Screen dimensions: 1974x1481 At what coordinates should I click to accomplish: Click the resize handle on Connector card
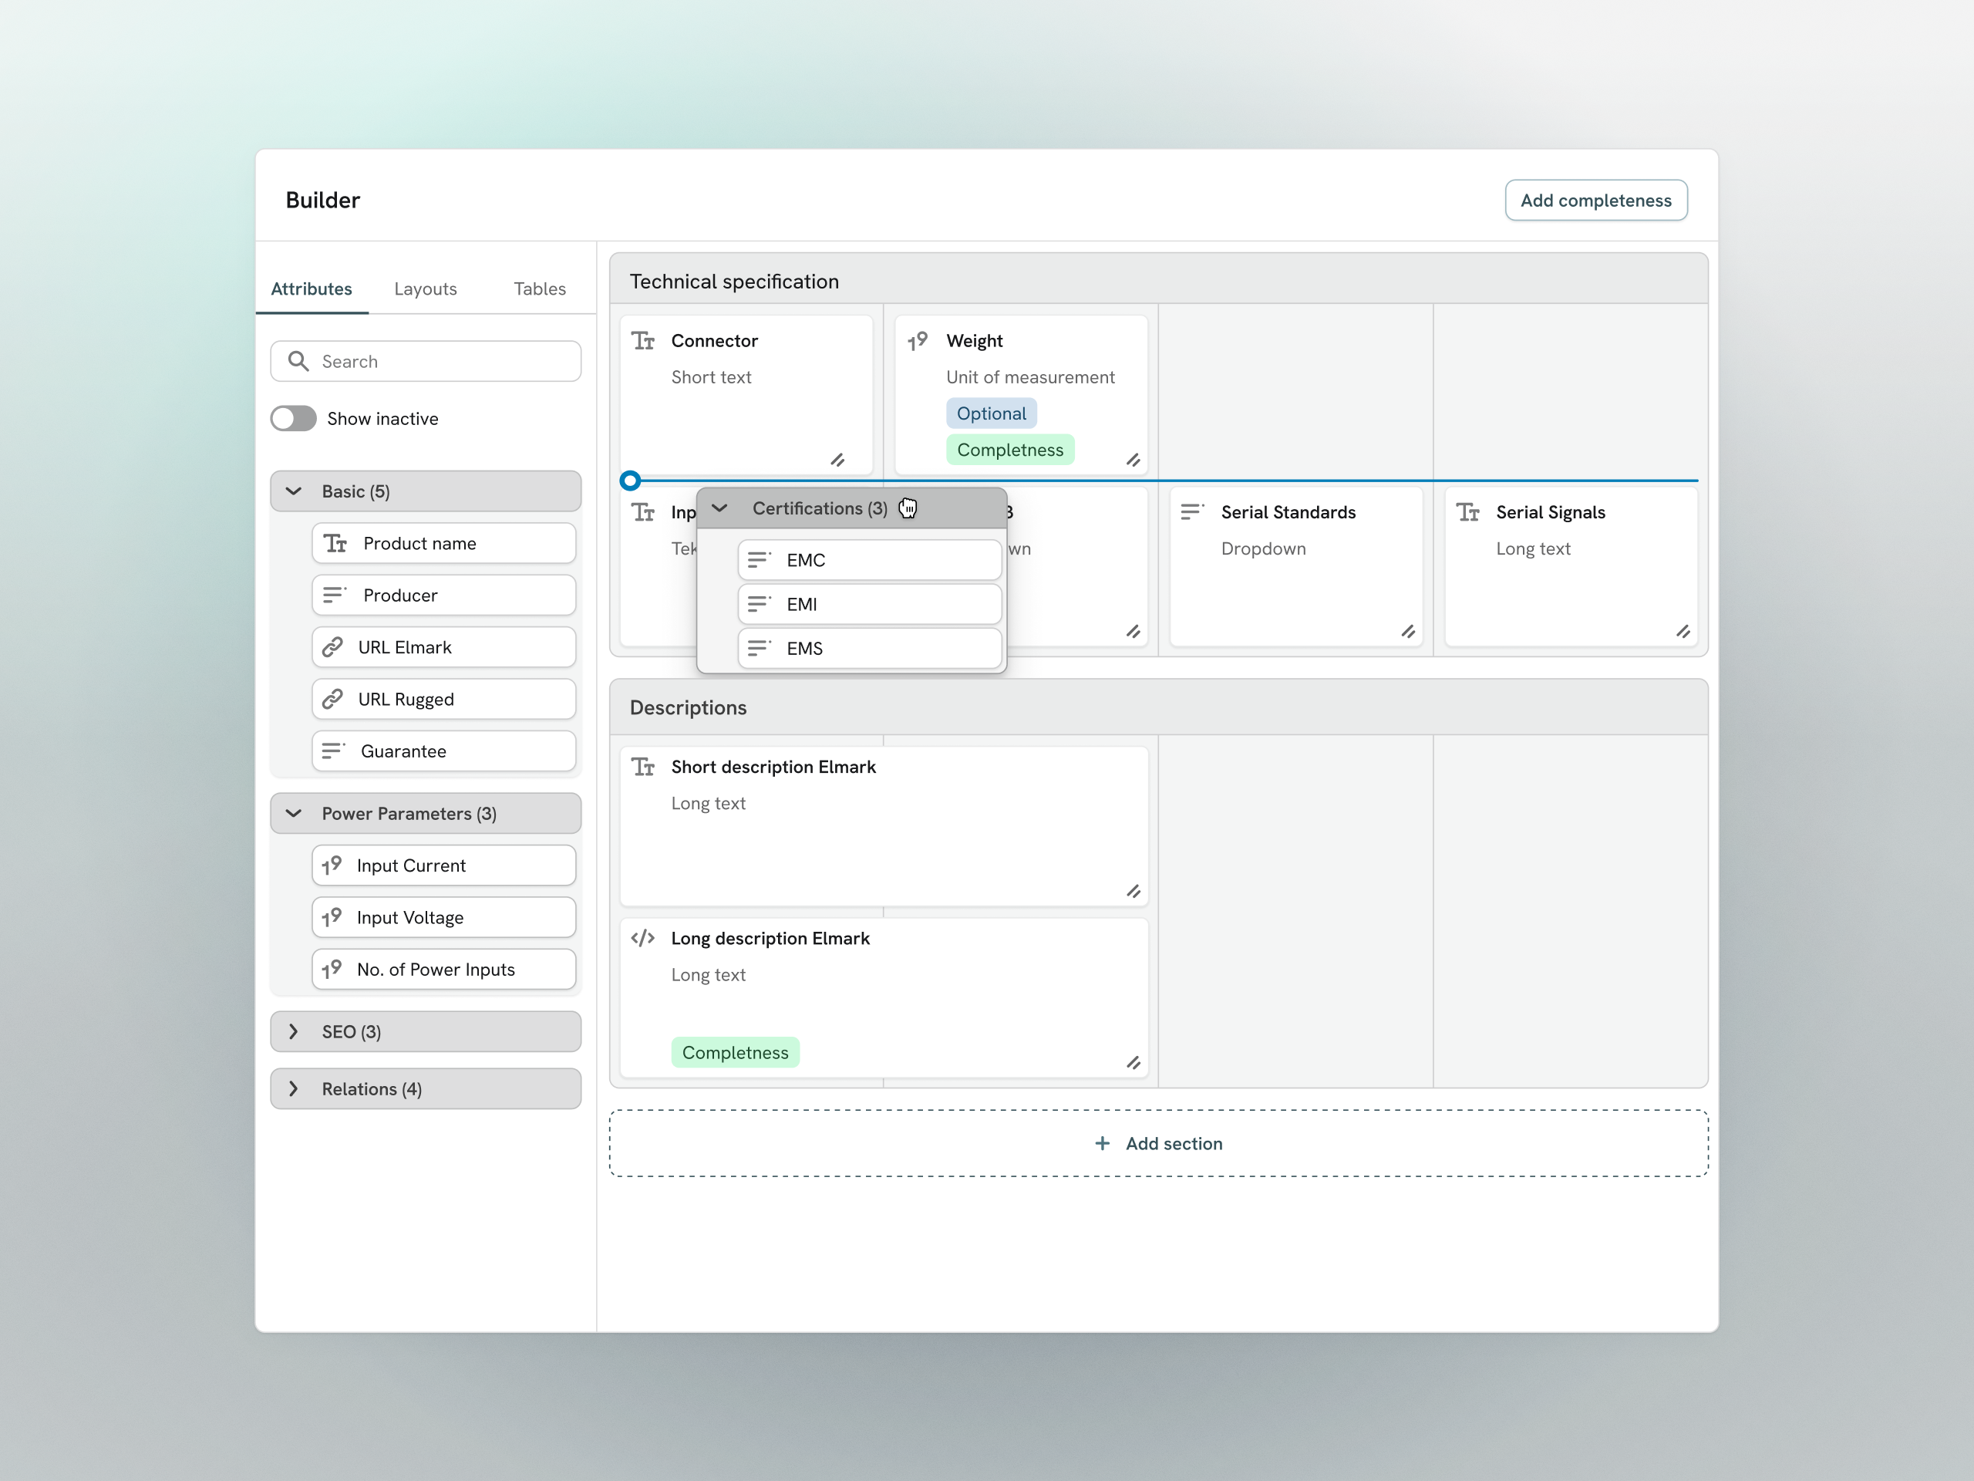[x=837, y=460]
